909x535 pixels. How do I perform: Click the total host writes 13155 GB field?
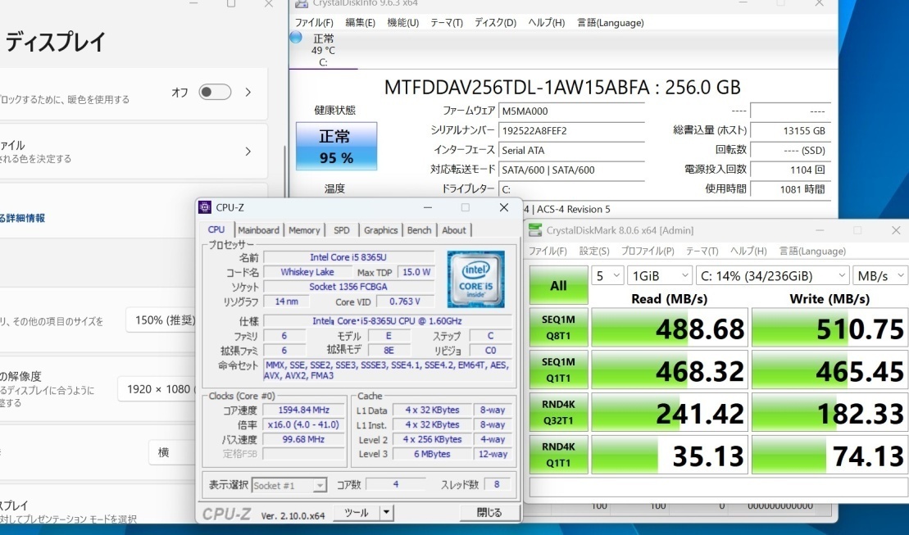click(x=790, y=130)
